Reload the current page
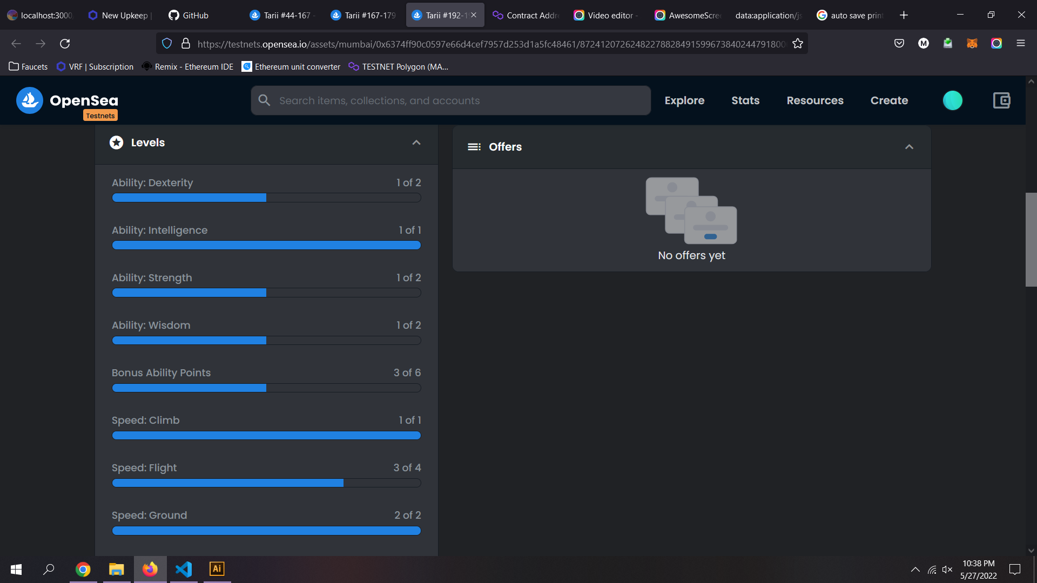 click(x=65, y=44)
